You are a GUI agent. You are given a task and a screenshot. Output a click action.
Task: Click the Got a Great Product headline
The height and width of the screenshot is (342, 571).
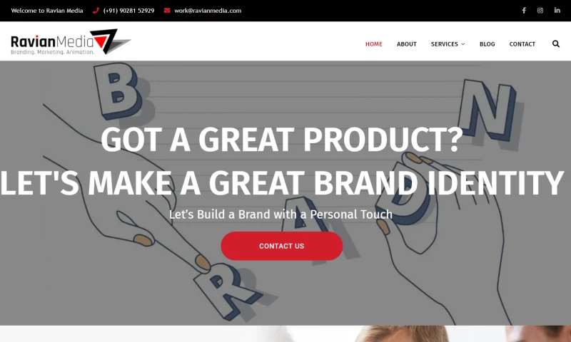(281, 140)
